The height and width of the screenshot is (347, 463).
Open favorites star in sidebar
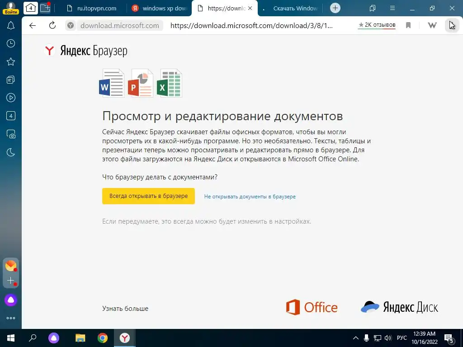click(11, 61)
